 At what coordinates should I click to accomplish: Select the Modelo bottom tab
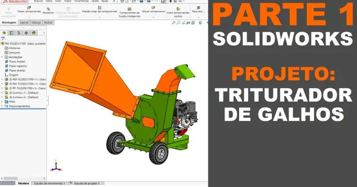pyautogui.click(x=24, y=183)
